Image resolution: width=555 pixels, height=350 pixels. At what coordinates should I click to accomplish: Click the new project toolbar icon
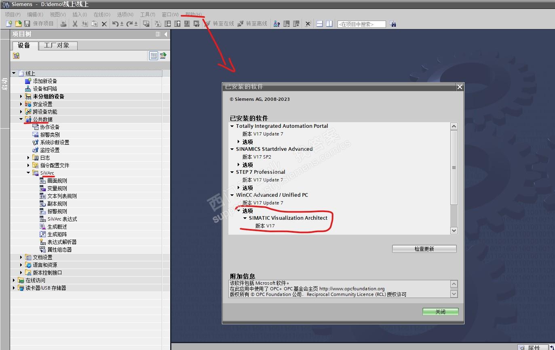pyautogui.click(x=9, y=24)
